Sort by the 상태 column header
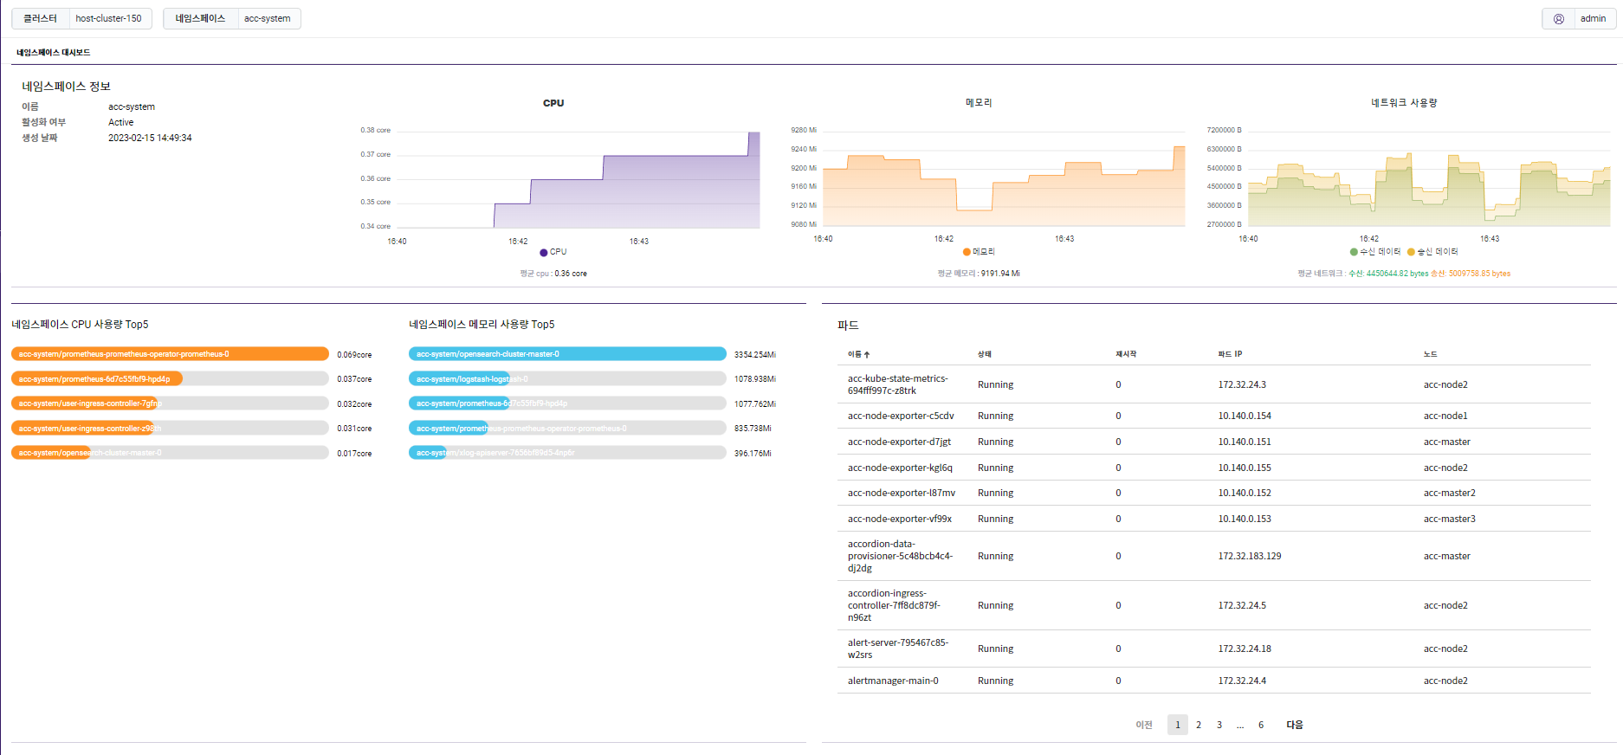The image size is (1623, 755). (985, 354)
